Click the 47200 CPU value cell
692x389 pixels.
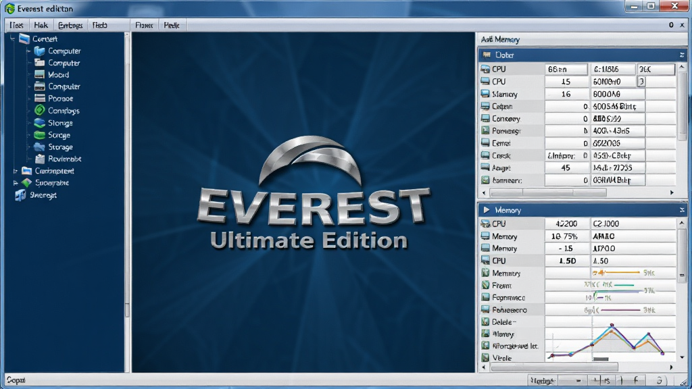pos(567,224)
